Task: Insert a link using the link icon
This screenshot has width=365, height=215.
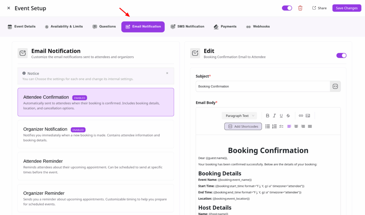Action: pos(301,116)
